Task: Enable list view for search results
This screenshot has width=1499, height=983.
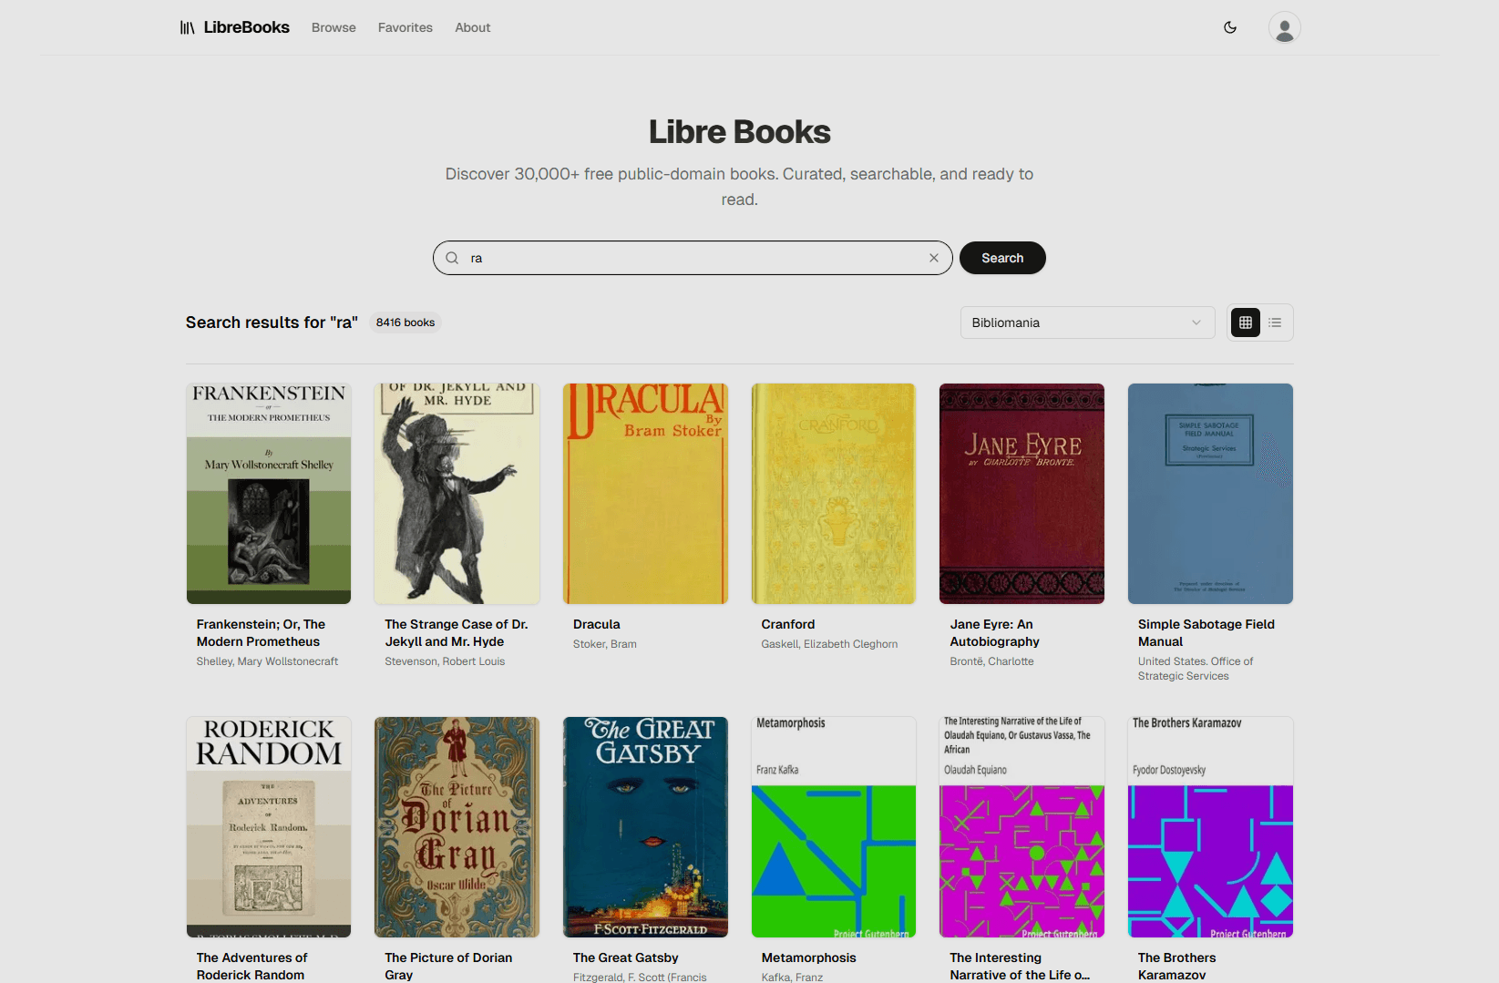Action: coord(1275,322)
